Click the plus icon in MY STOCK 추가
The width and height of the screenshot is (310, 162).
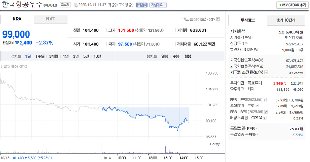(x=279, y=5)
